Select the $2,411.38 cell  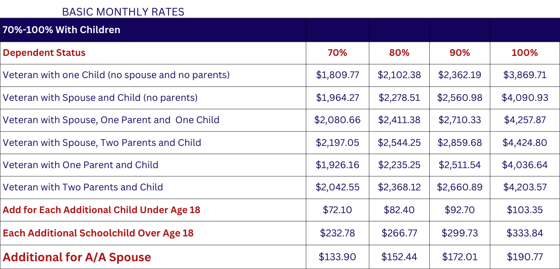[399, 120]
